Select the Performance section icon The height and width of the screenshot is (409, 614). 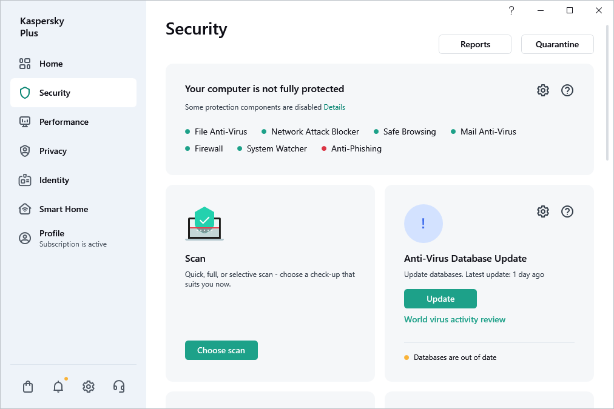tap(25, 122)
